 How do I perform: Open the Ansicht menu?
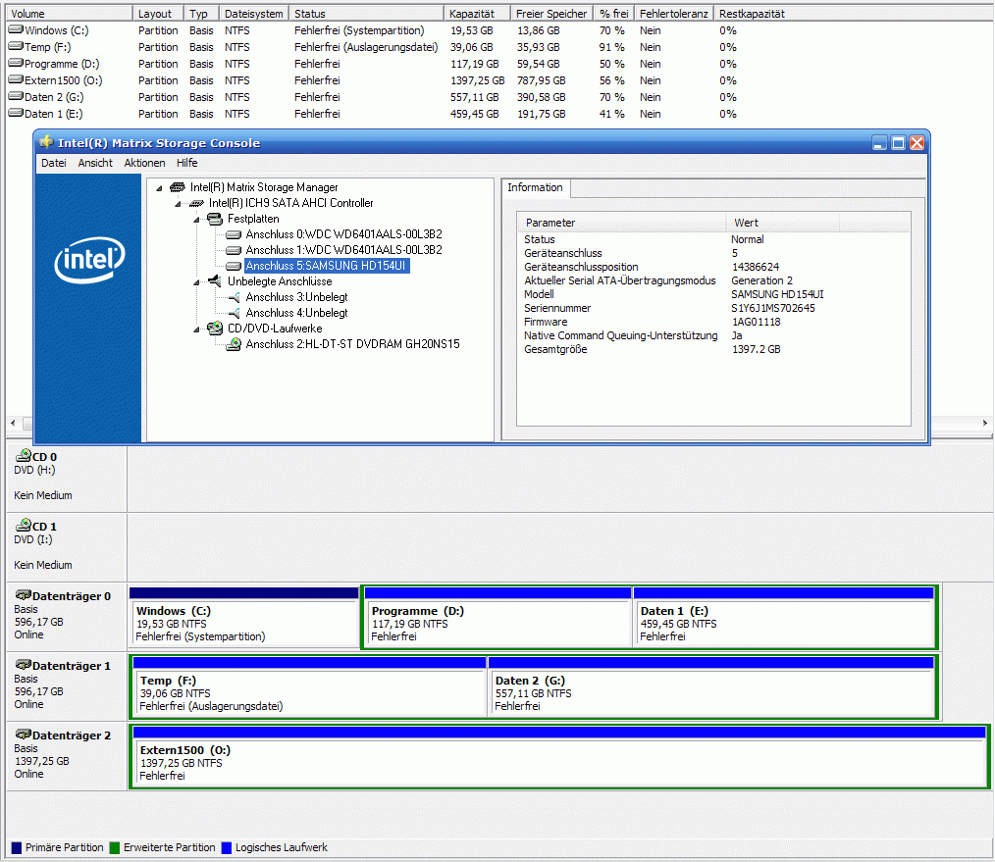tap(95, 163)
